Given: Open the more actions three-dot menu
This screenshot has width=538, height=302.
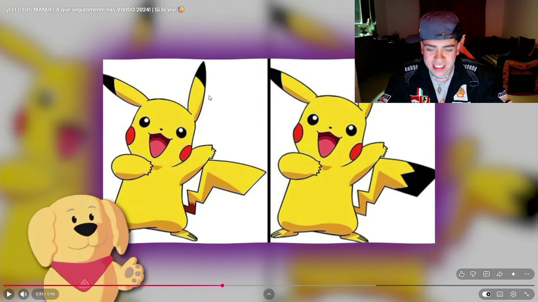Looking at the screenshot, I should [527, 274].
